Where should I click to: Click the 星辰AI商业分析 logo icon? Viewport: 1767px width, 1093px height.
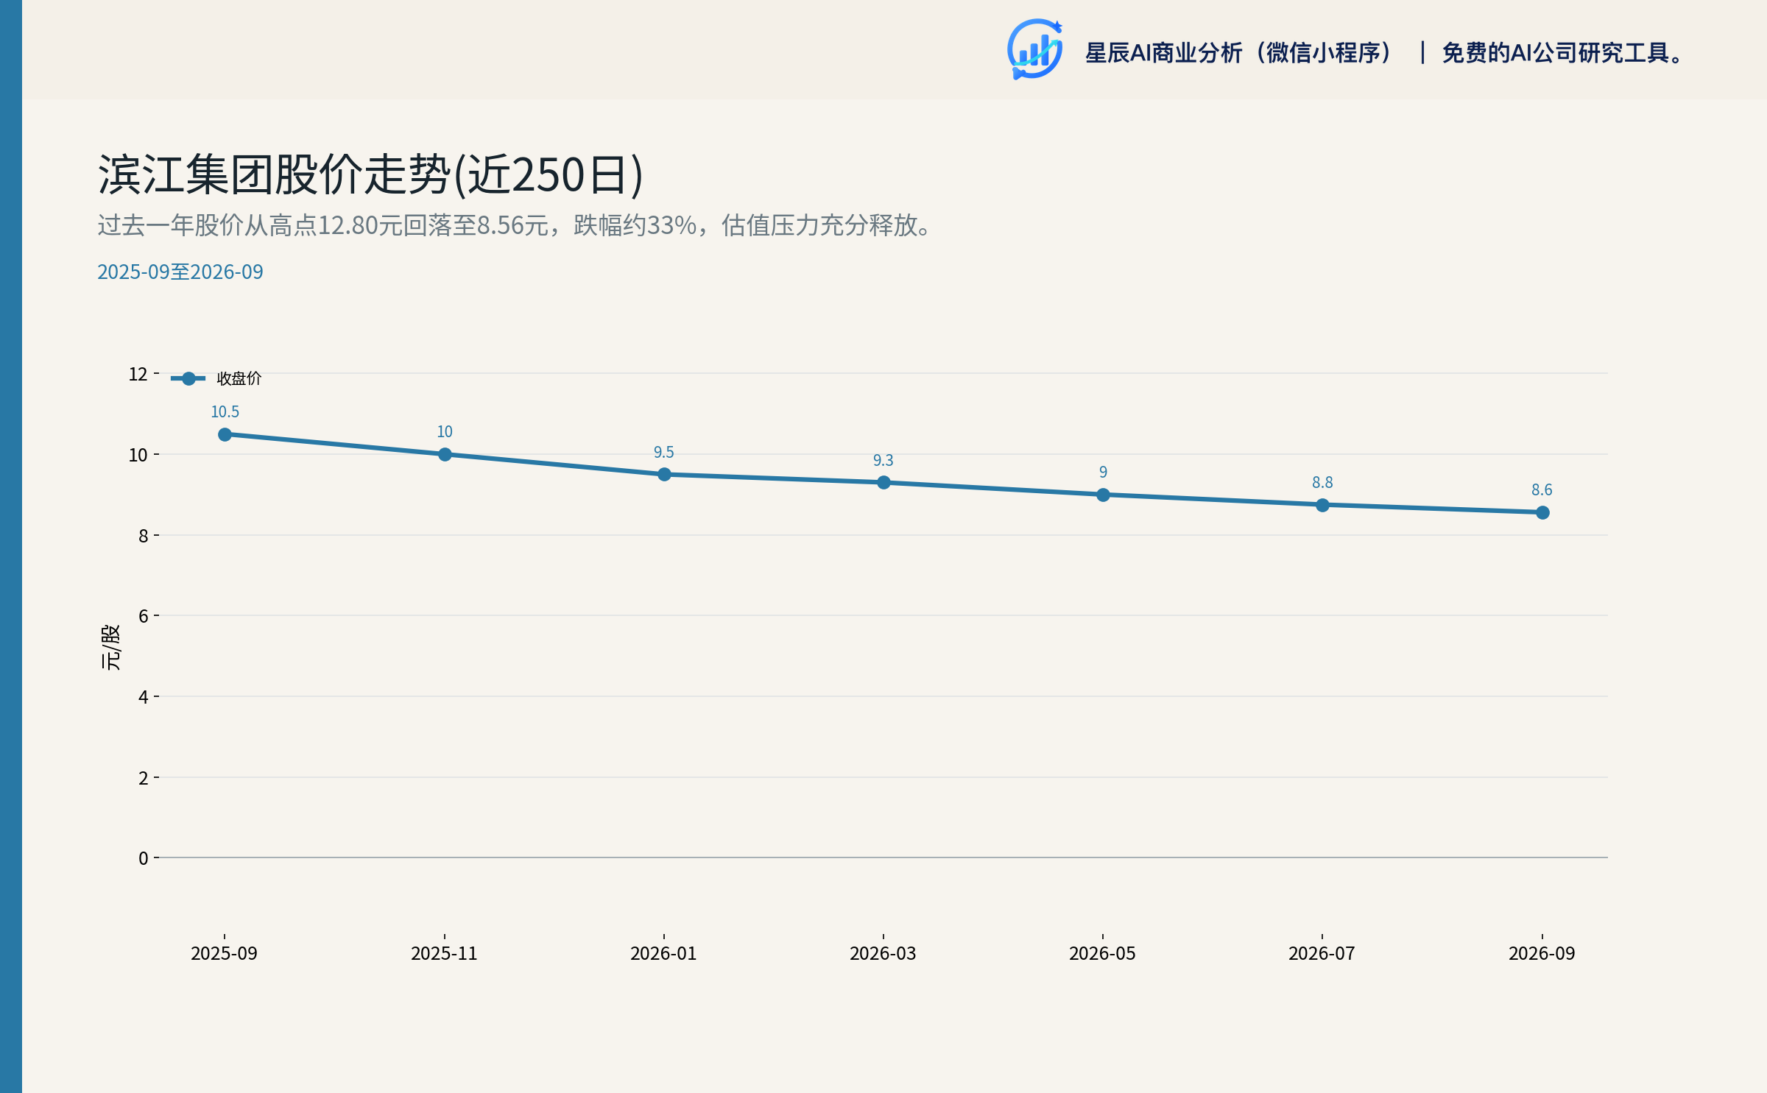click(x=1034, y=49)
